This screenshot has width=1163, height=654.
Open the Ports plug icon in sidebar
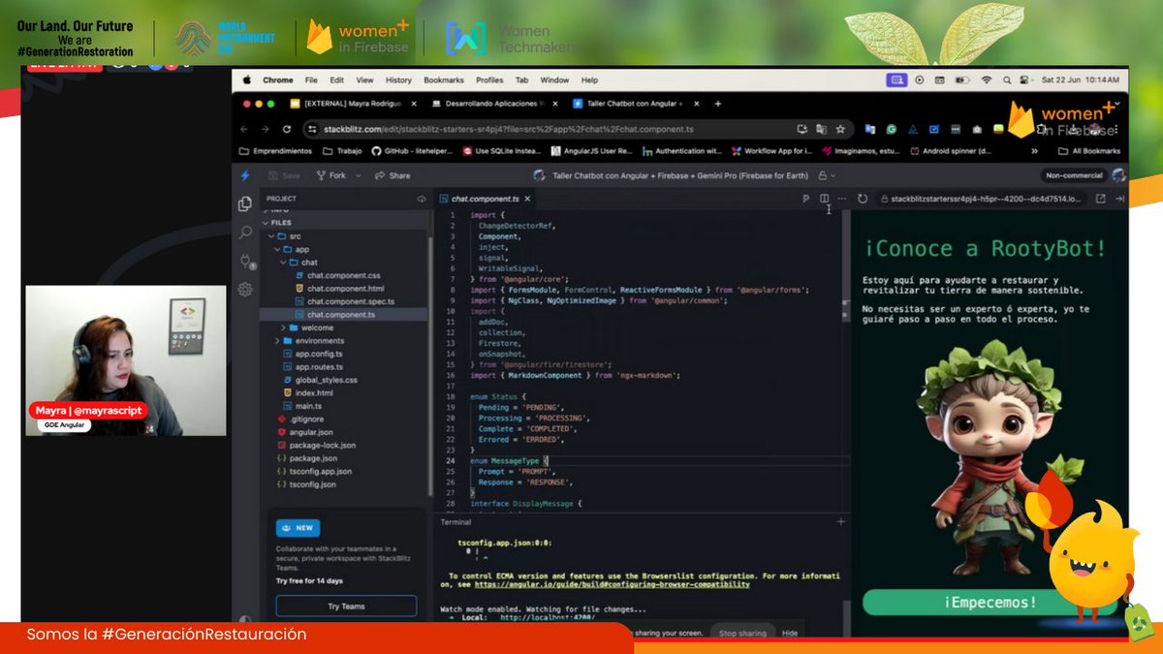(x=245, y=261)
